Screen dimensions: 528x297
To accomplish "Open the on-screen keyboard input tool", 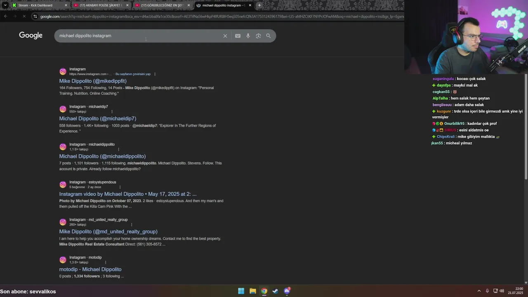I will [238, 36].
